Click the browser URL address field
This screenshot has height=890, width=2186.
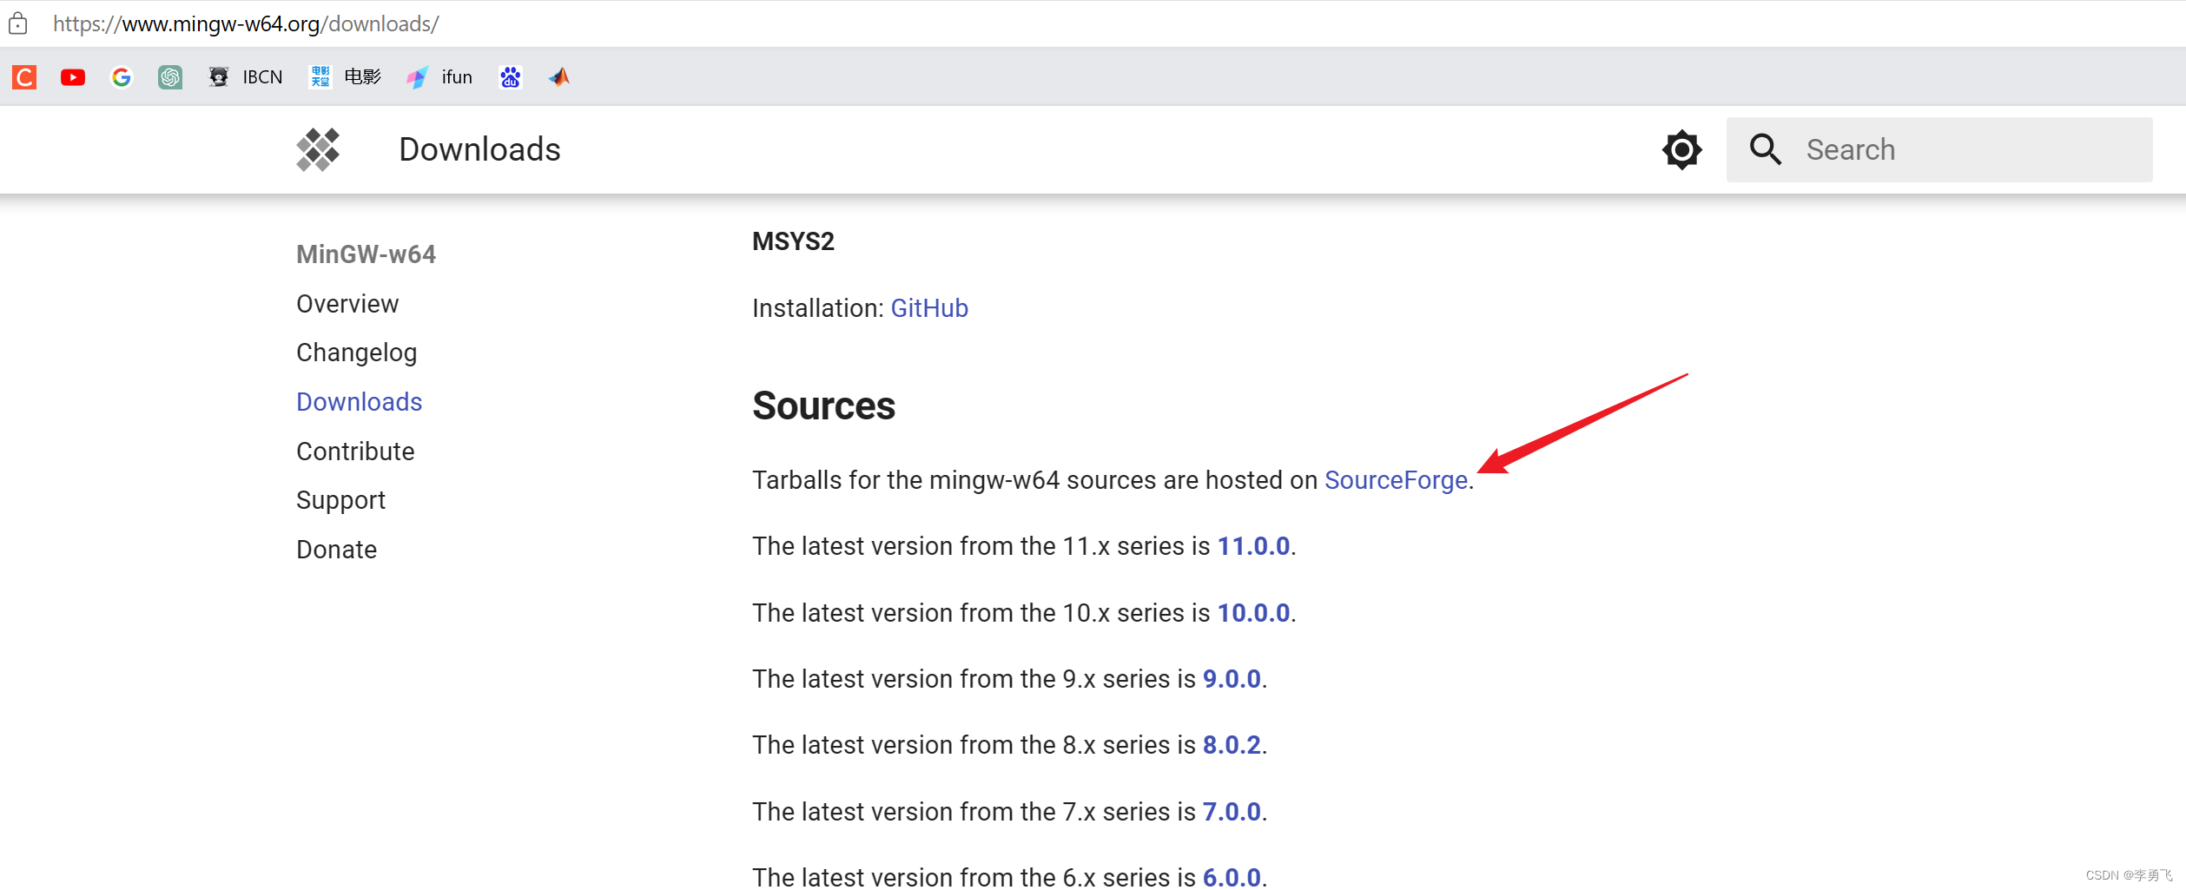click(246, 23)
